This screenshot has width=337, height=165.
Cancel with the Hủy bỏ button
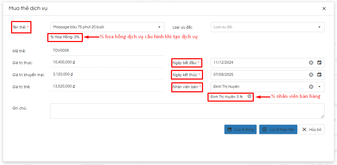(x=311, y=130)
